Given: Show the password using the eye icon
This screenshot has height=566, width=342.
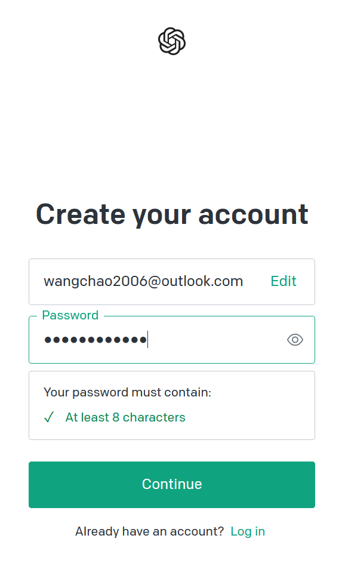Looking at the screenshot, I should point(295,340).
